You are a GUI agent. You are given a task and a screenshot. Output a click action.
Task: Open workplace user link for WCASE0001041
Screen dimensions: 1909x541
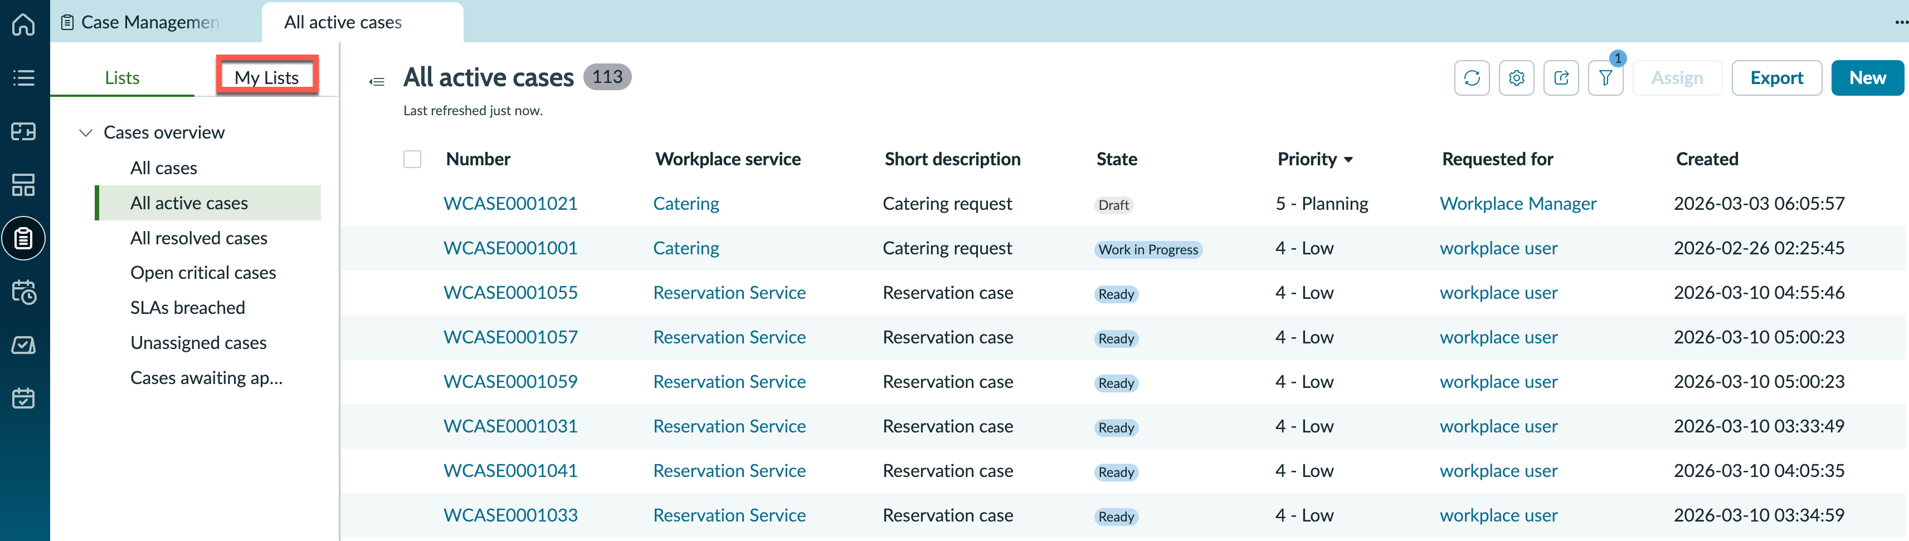1498,470
